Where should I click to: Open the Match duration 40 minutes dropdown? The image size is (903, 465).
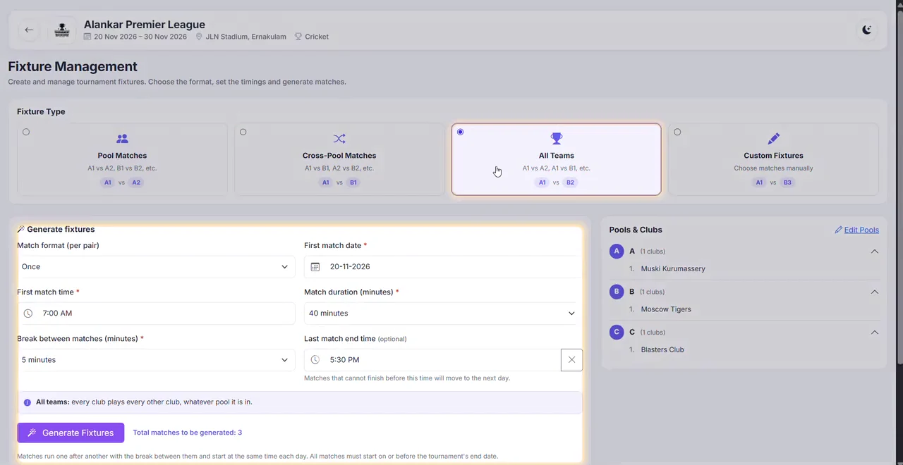pyautogui.click(x=443, y=313)
